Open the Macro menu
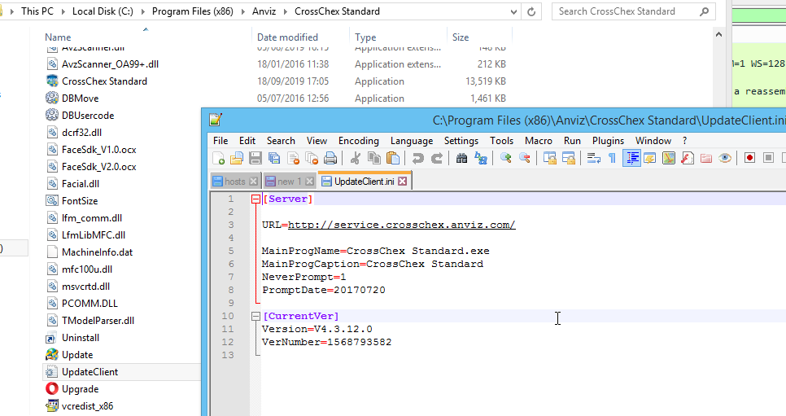The height and width of the screenshot is (416, 786). click(539, 141)
